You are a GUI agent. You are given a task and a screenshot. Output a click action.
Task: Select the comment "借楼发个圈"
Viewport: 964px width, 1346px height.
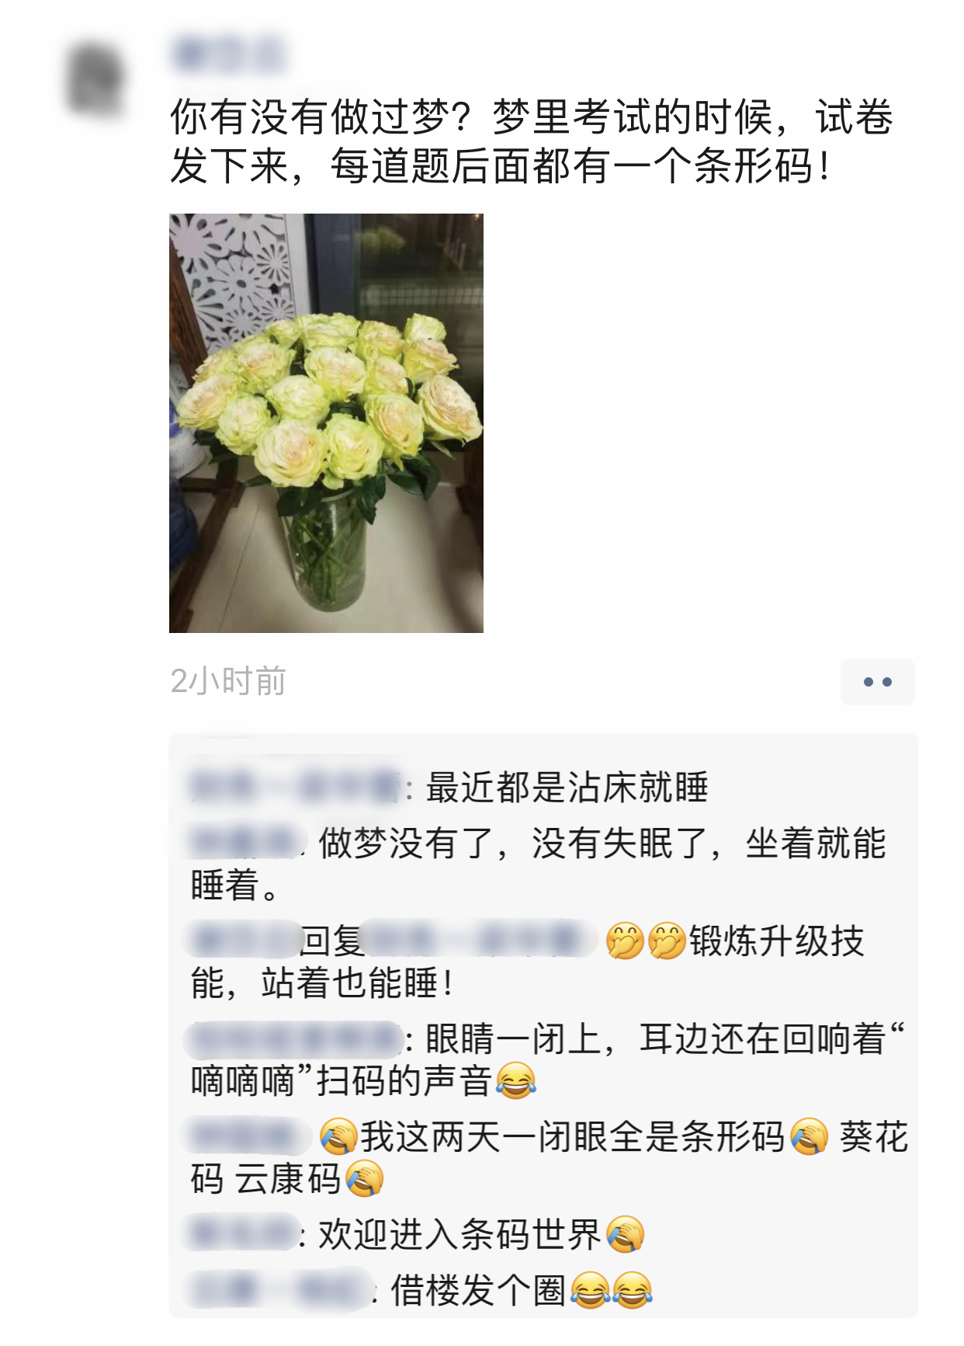[x=478, y=1290]
